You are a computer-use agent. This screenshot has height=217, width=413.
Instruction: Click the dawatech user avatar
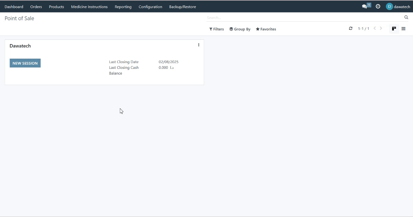(x=389, y=6)
